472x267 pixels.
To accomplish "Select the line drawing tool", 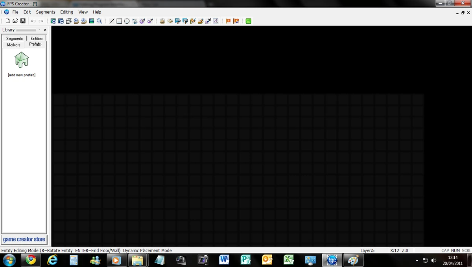I will 112,21.
